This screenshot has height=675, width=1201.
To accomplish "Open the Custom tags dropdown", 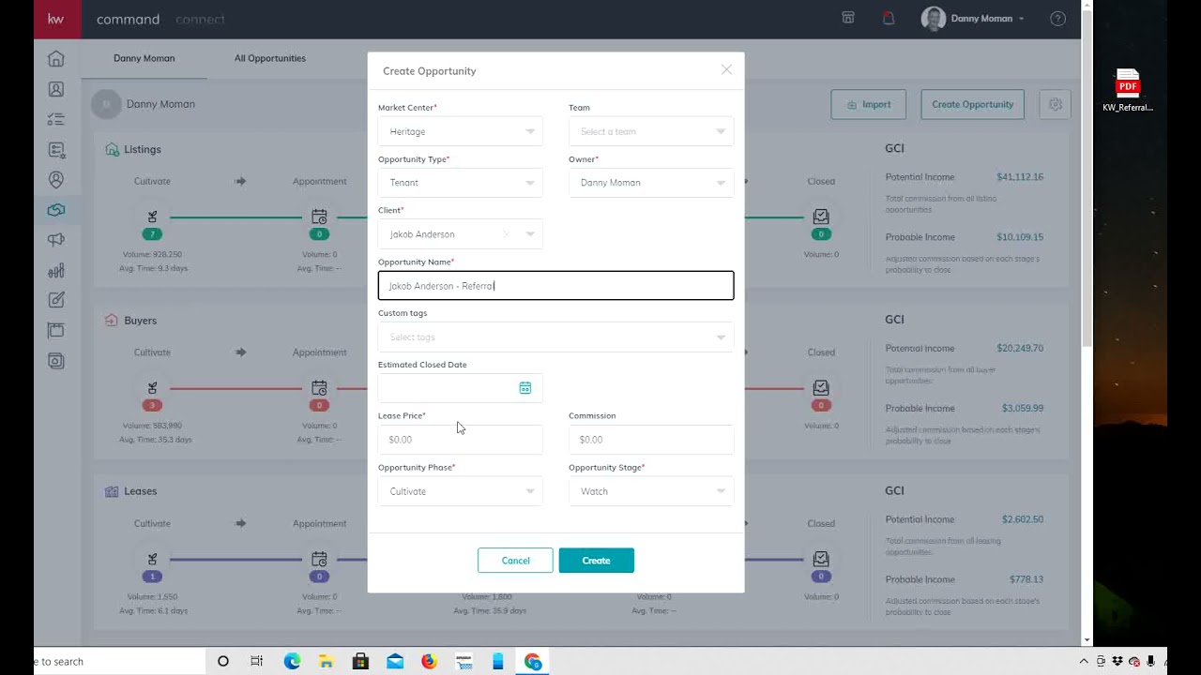I will 555,337.
